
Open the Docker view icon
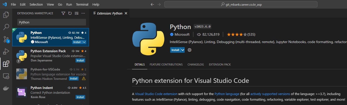[x=6, y=88]
